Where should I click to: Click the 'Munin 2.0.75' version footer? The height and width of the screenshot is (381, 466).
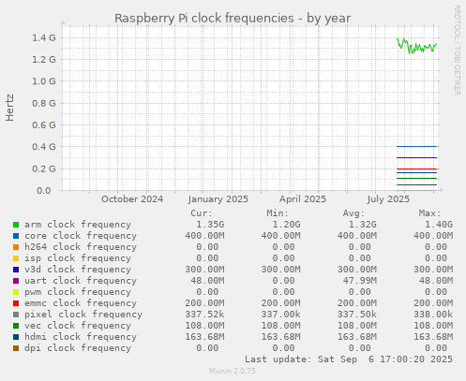(x=233, y=371)
